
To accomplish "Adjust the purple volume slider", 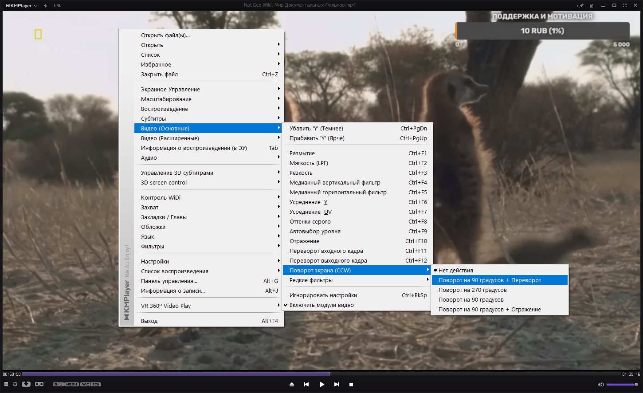I will click(622, 385).
